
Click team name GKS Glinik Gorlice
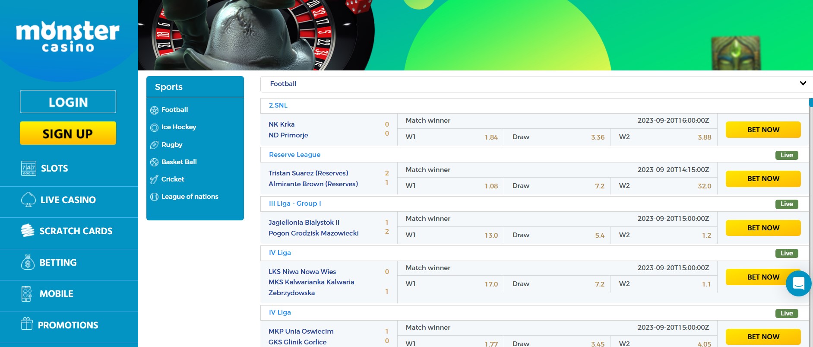(297, 342)
